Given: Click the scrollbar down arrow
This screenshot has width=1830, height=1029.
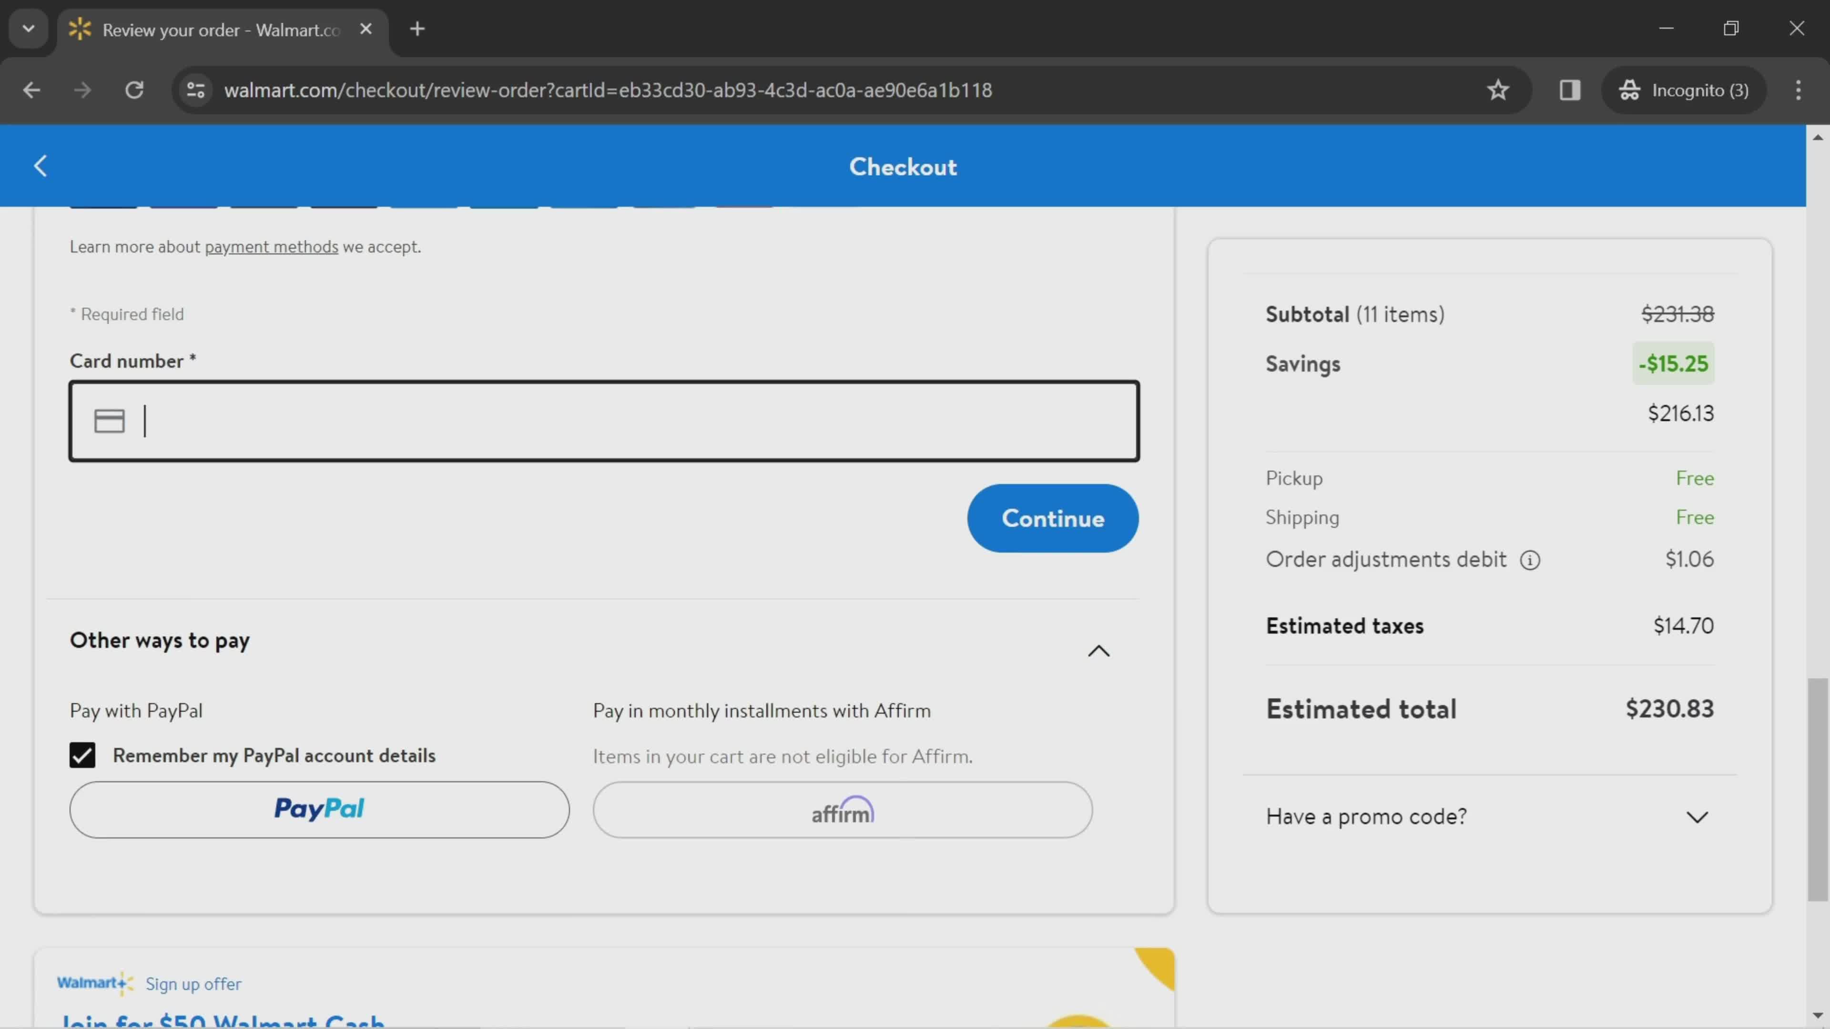Looking at the screenshot, I should (1817, 1016).
